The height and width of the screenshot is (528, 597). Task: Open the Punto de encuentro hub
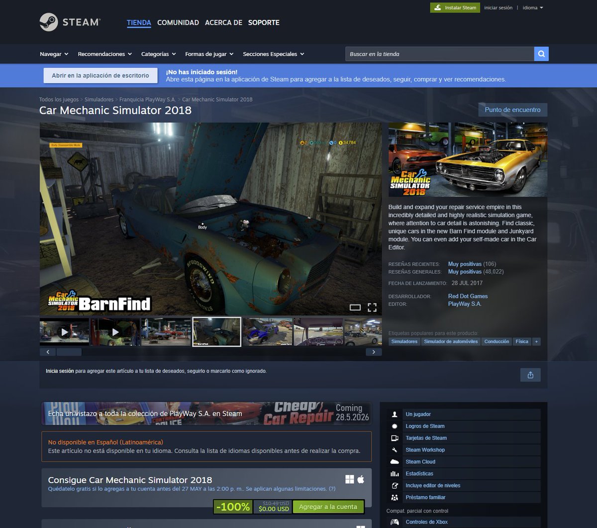click(512, 110)
